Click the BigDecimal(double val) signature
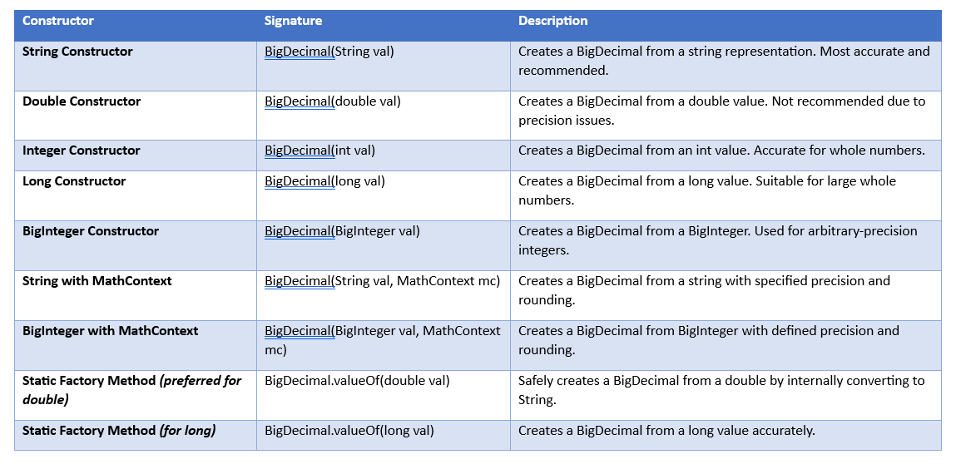Image resolution: width=956 pixels, height=474 pixels. click(332, 101)
